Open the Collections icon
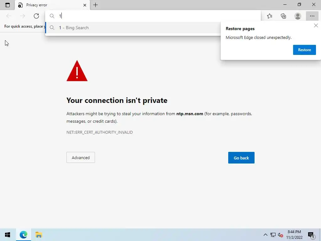The width and height of the screenshot is (321, 241). (283, 16)
